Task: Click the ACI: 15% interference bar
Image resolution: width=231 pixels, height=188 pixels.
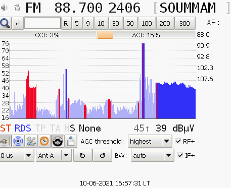Action: [146, 35]
